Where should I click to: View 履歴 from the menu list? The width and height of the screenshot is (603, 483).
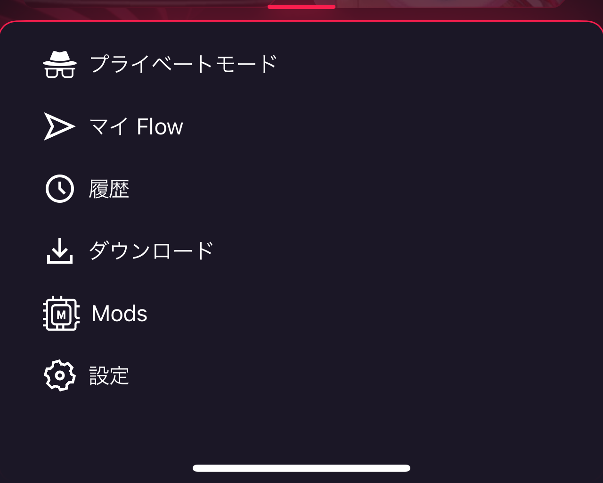[x=109, y=188]
